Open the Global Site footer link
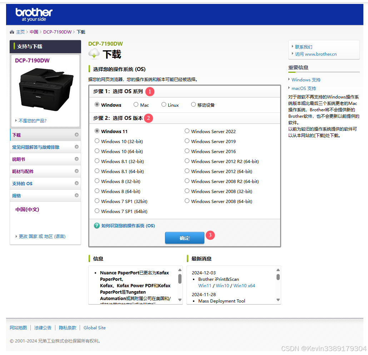The image size is (368, 355). (x=95, y=328)
